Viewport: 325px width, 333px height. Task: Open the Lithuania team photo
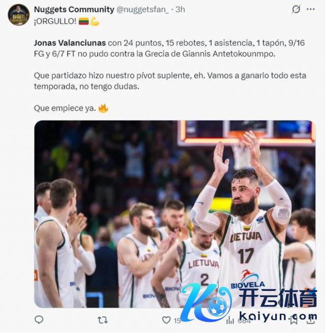point(175,214)
